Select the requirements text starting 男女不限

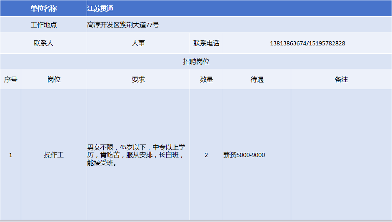click(x=136, y=155)
